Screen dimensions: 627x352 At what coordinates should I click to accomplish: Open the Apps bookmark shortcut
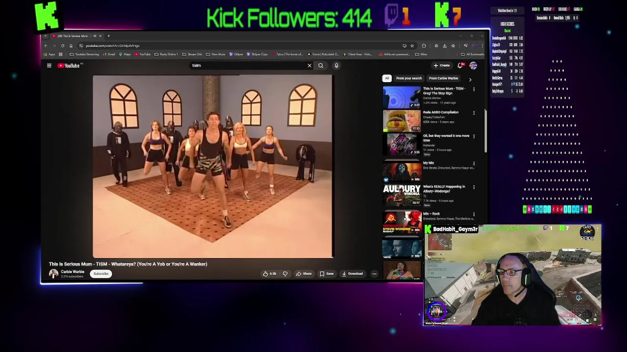pyautogui.click(x=49, y=54)
